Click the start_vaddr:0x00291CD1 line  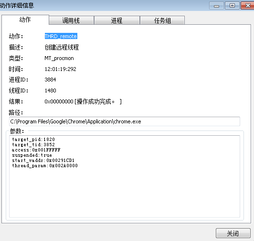pos(43,161)
